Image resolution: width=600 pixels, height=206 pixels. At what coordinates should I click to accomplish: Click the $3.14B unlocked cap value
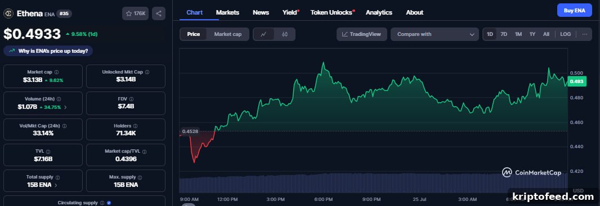click(126, 79)
